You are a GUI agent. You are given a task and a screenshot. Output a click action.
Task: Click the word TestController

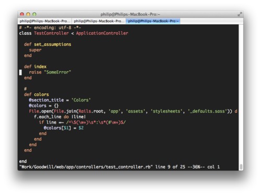click(51, 33)
